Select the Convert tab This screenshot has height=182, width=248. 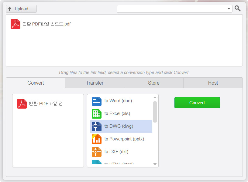point(36,83)
